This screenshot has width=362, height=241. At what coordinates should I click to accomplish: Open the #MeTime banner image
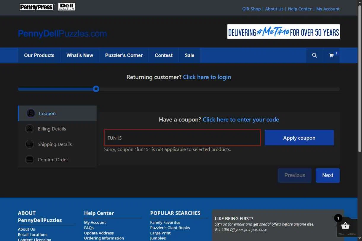point(283,31)
